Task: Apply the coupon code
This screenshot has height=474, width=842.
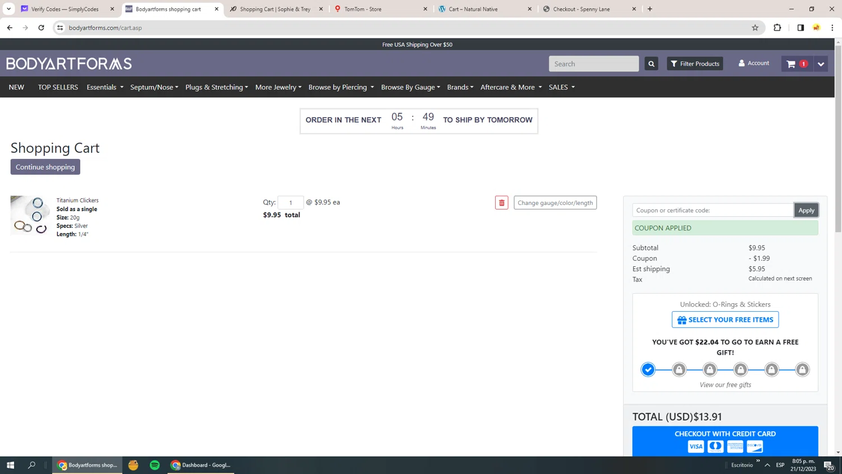Action: pos(806,210)
